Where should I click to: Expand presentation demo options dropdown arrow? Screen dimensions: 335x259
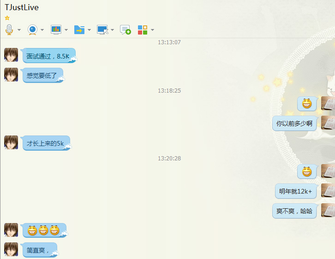pyautogui.click(x=66, y=30)
